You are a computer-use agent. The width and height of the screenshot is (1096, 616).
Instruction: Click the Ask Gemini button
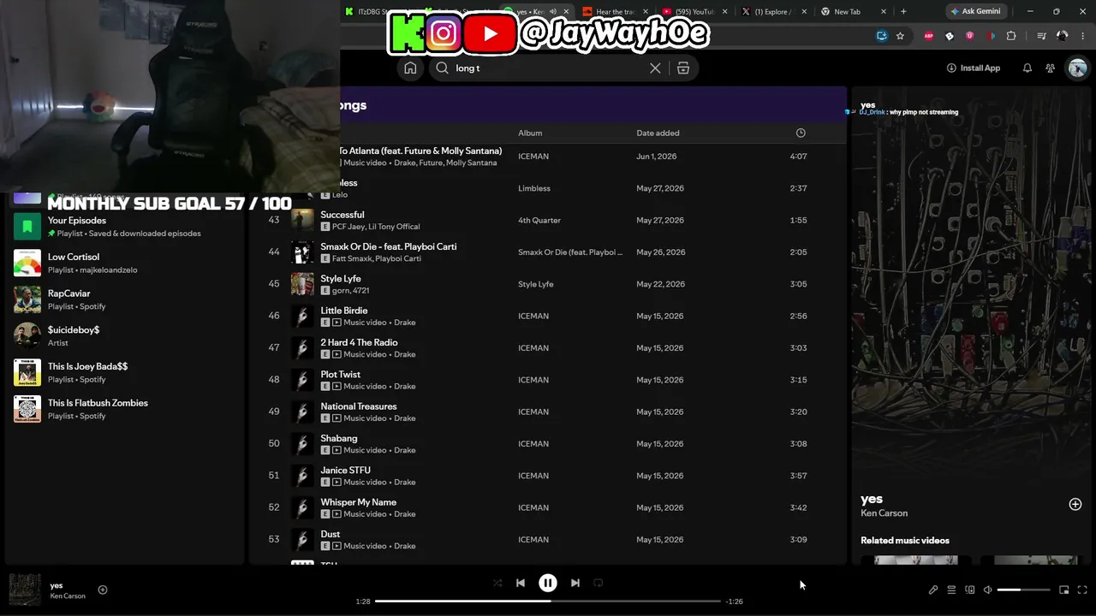tap(974, 12)
